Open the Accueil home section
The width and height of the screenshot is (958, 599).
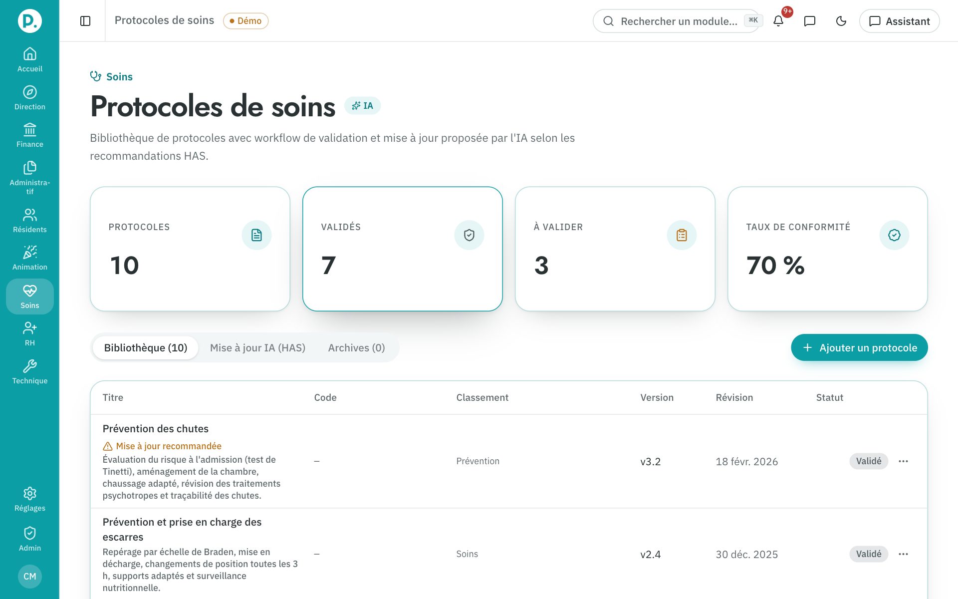pyautogui.click(x=29, y=60)
